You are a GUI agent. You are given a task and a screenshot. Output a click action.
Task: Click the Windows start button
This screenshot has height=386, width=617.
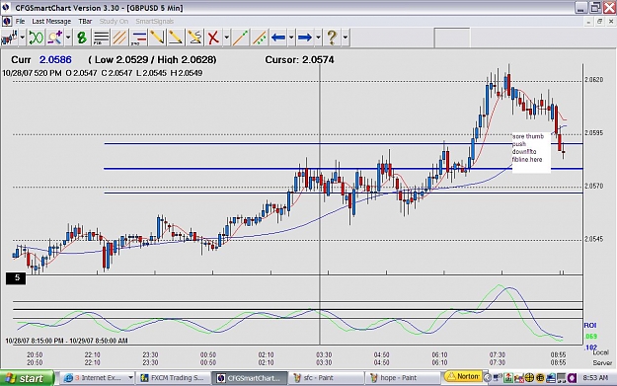pyautogui.click(x=27, y=378)
